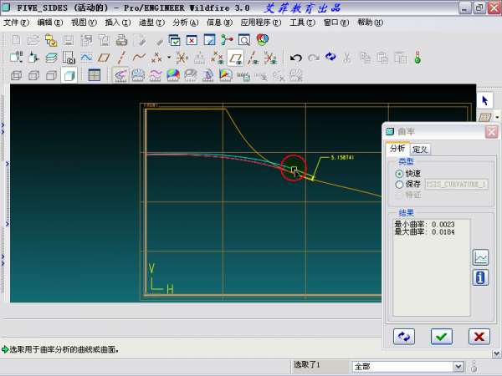
Task: Expand the right toolbar datum plane flyout arrow
Action: [x=497, y=117]
